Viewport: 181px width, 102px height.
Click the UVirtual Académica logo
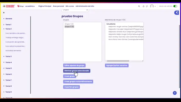click(26, 6)
